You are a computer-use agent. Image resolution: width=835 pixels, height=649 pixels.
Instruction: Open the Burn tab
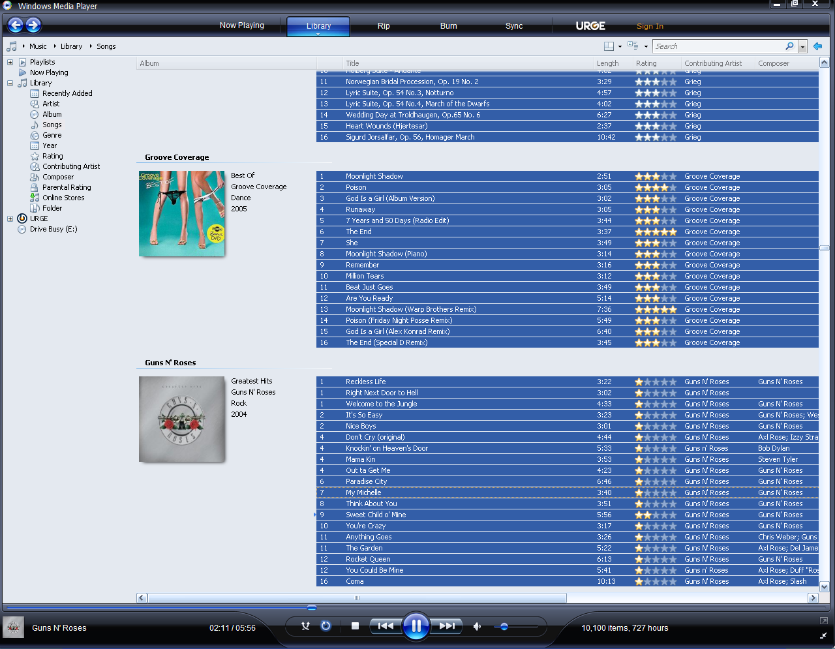(x=449, y=26)
